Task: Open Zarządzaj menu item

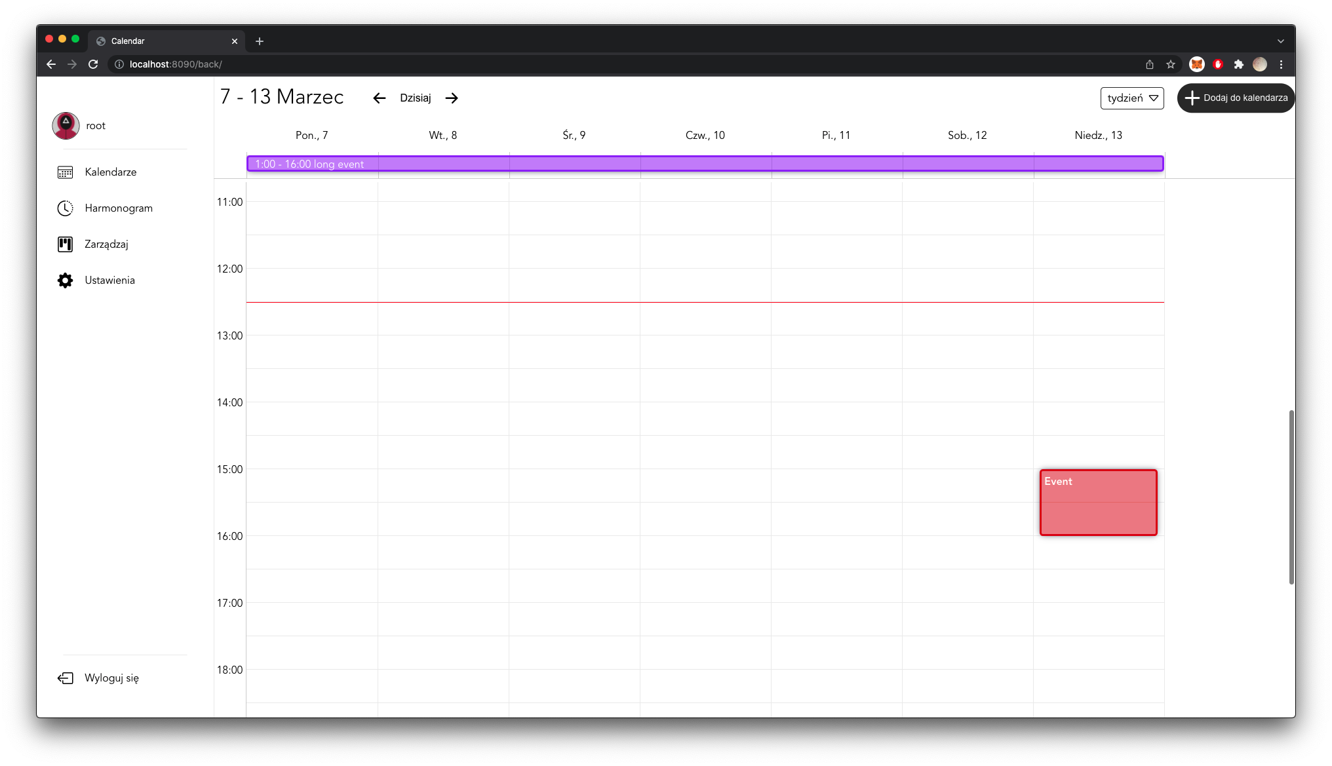Action: tap(106, 244)
